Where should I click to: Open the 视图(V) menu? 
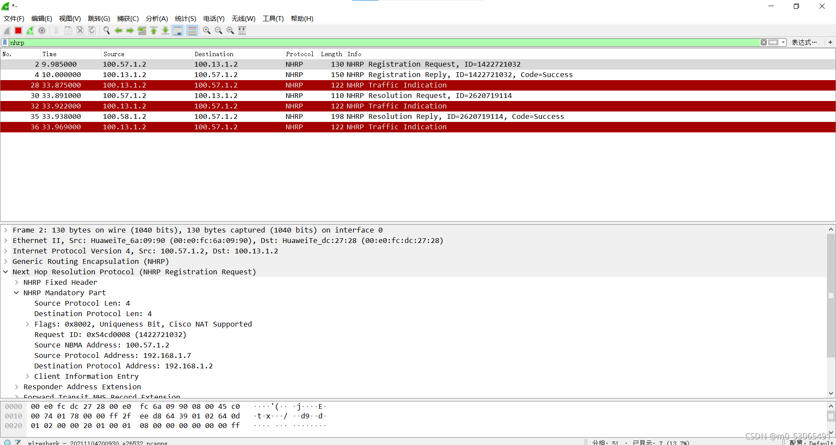pyautogui.click(x=70, y=19)
